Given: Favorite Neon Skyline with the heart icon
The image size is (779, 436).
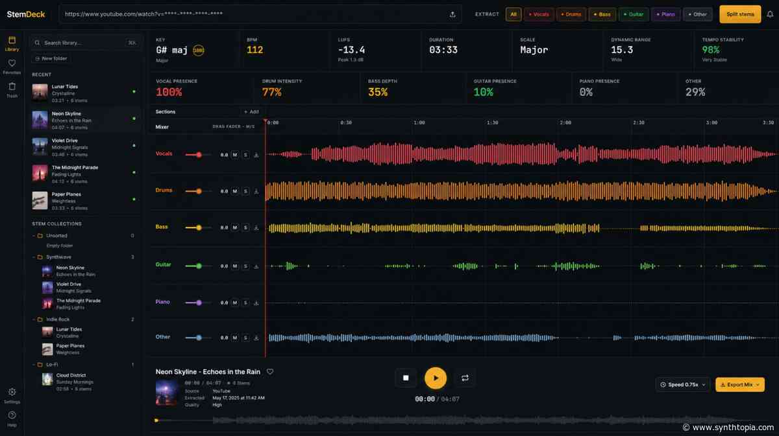Looking at the screenshot, I should pos(270,372).
